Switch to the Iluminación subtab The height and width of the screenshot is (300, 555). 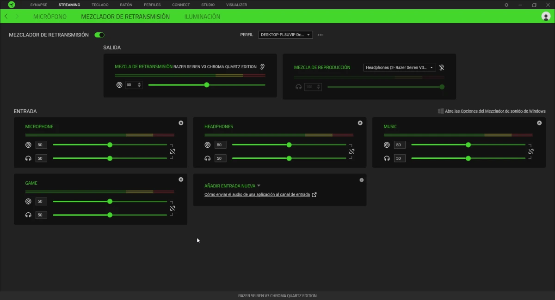coord(202,17)
